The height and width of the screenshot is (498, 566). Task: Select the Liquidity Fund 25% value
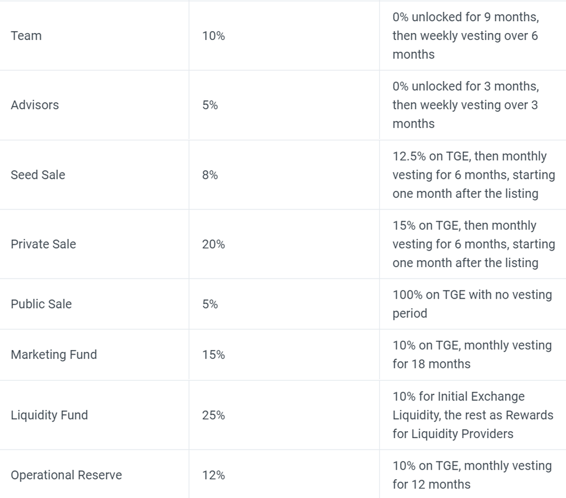click(x=214, y=415)
